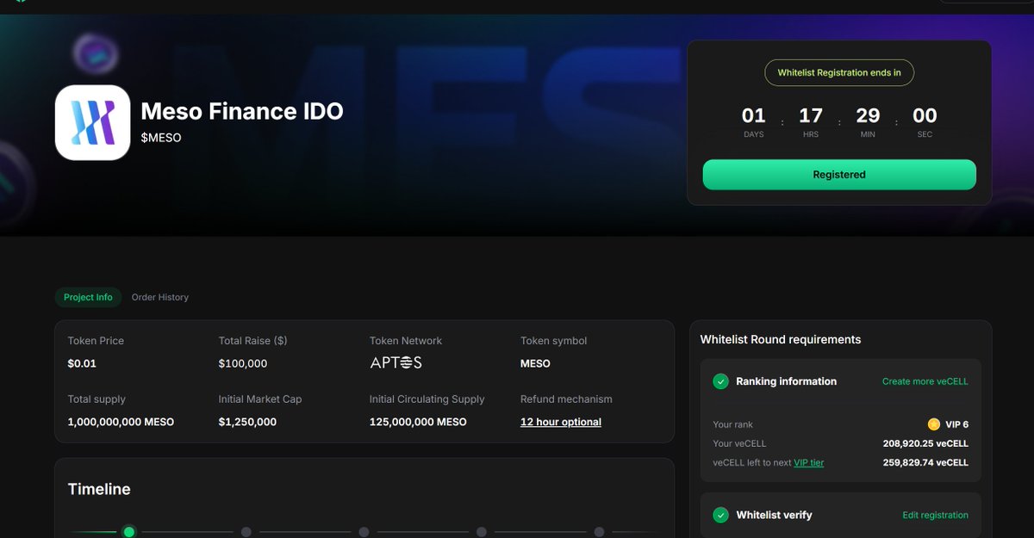Open the VIP tier link
The width and height of the screenshot is (1034, 538).
point(808,462)
